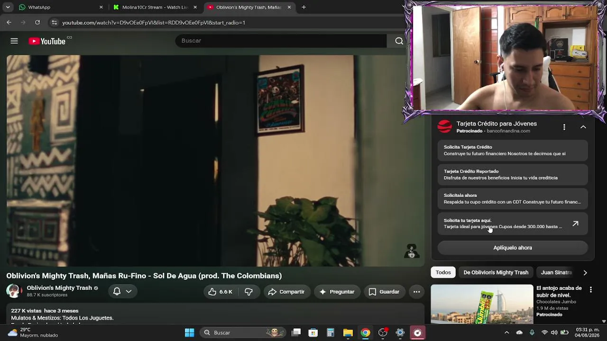Open the Tarjeta Crédito Reportado ad link
The height and width of the screenshot is (341, 607).
(513, 174)
